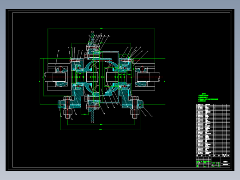Image resolution: width=240 pixels, height=180 pixels.
Task: Select the bottom-left mounting bolt and nut
Action: coord(67,108)
